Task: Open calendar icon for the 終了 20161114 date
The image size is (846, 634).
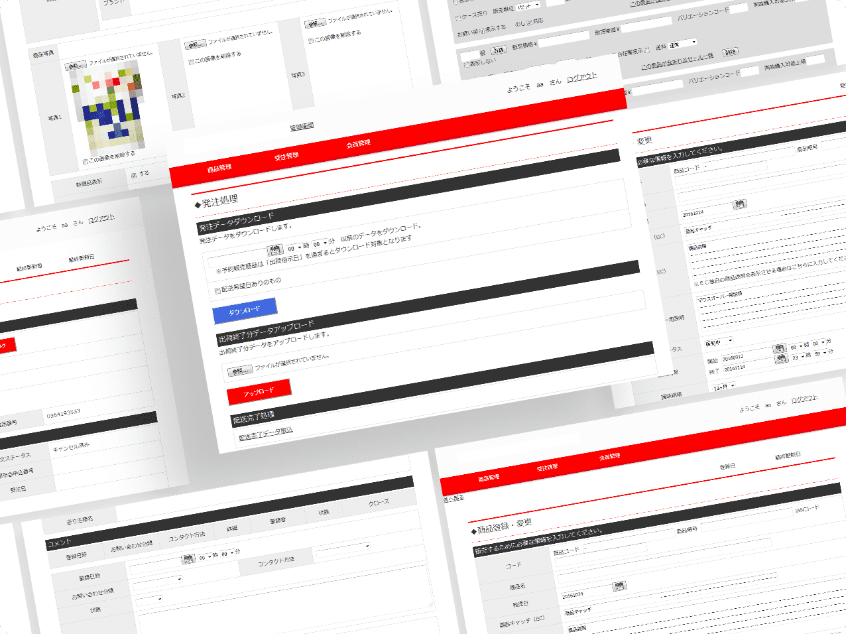Action: pyautogui.click(x=781, y=359)
